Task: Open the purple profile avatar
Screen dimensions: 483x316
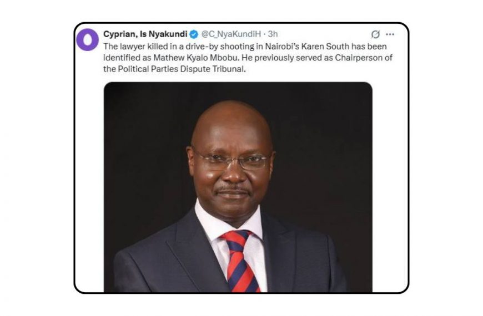Action: click(88, 40)
